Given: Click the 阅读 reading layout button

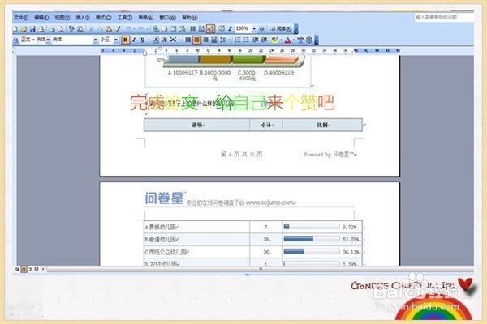Looking at the screenshot, I should 281,29.
